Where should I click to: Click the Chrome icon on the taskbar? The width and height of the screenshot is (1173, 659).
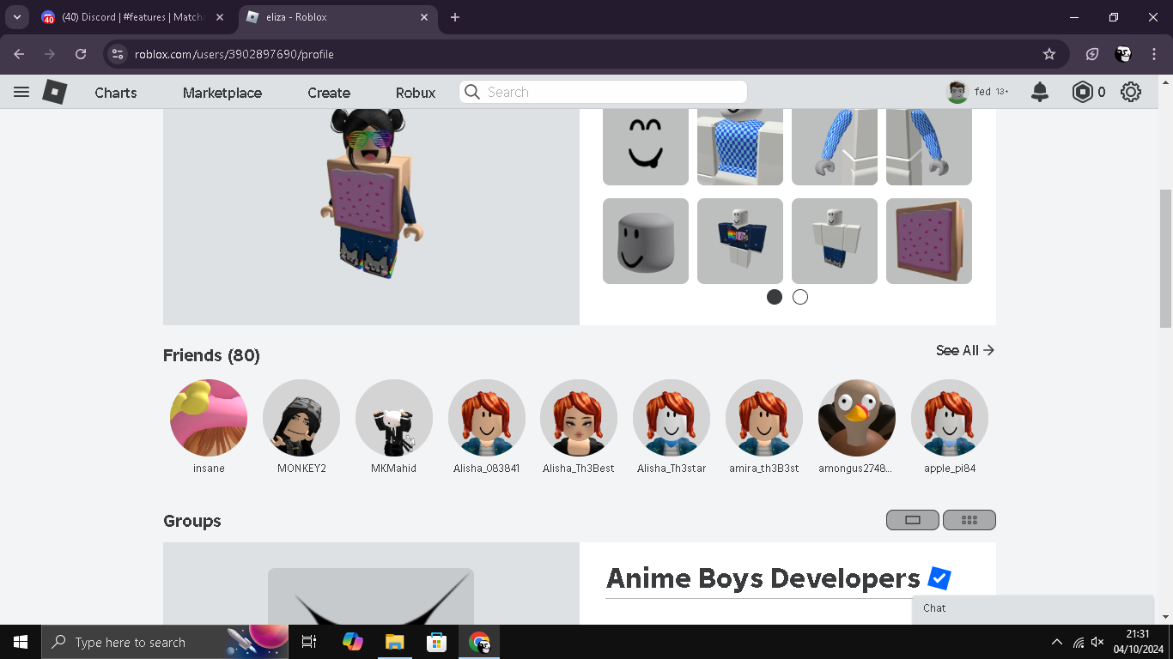click(x=479, y=642)
